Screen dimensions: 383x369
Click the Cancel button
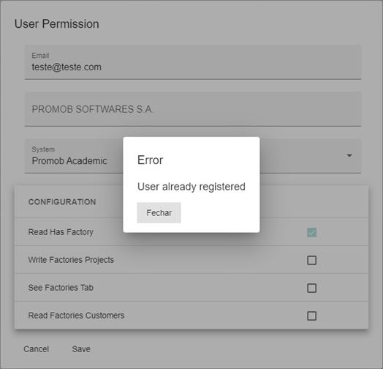pyautogui.click(x=36, y=349)
